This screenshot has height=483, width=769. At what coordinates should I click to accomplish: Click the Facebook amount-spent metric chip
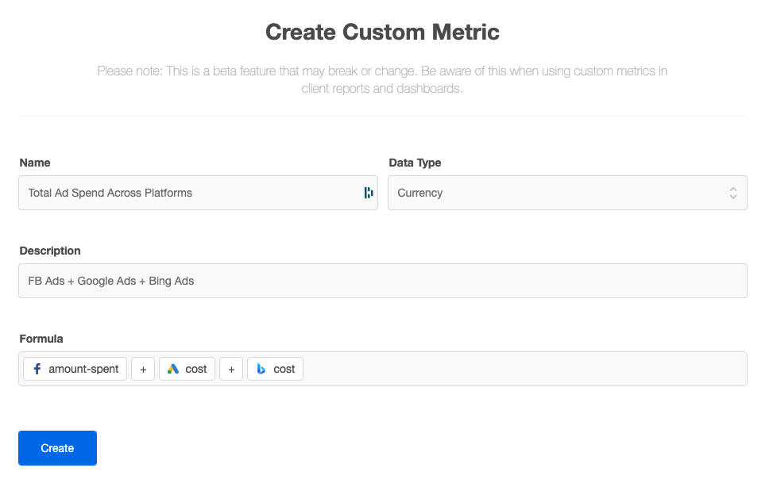point(75,368)
